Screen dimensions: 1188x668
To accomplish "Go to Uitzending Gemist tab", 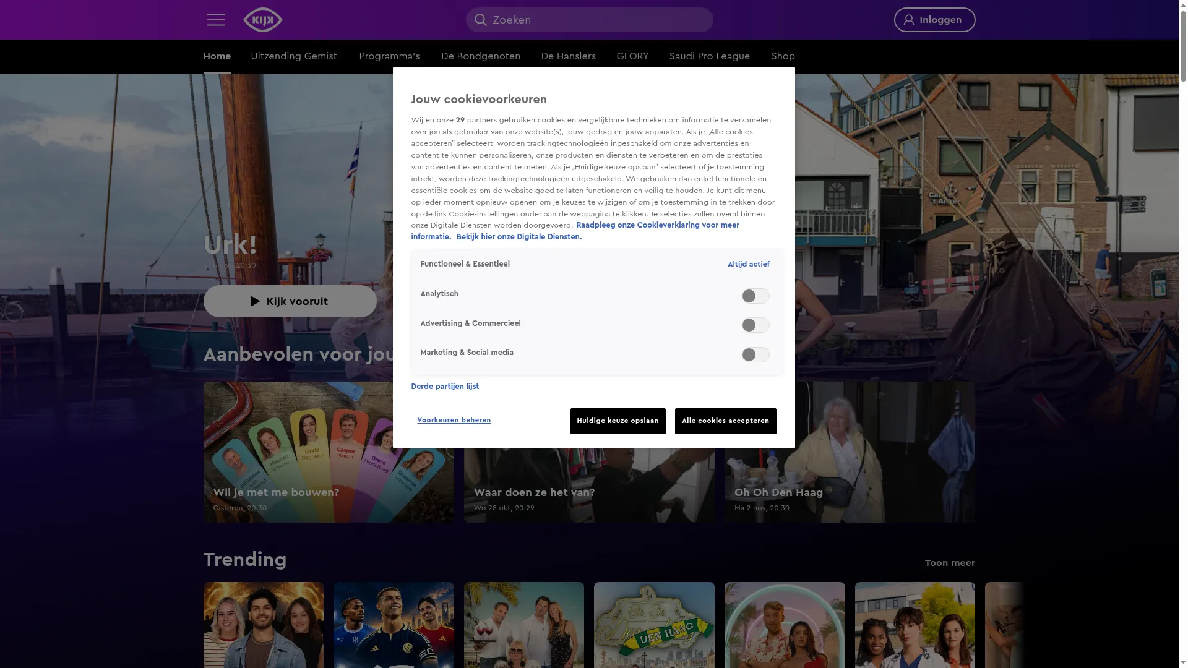I will (x=294, y=56).
